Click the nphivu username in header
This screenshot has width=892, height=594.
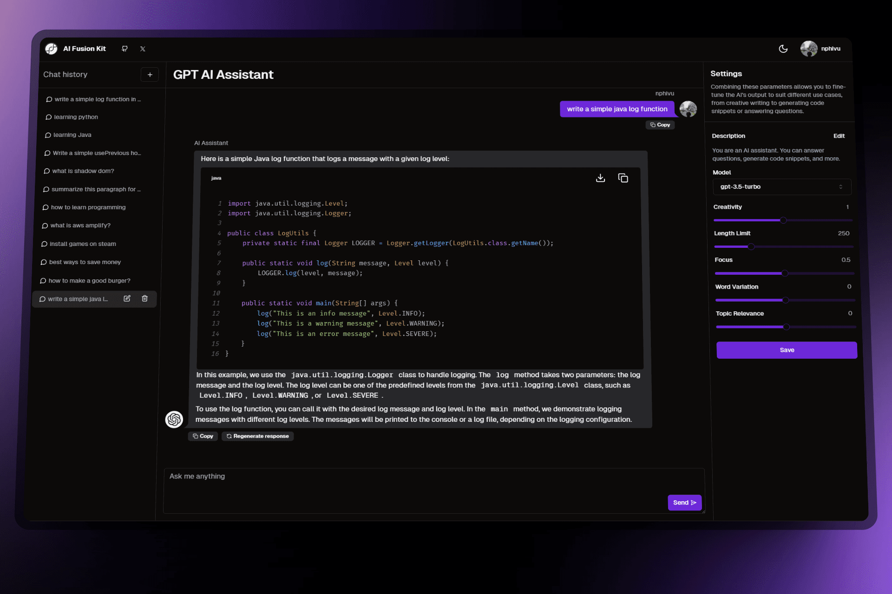tap(831, 49)
